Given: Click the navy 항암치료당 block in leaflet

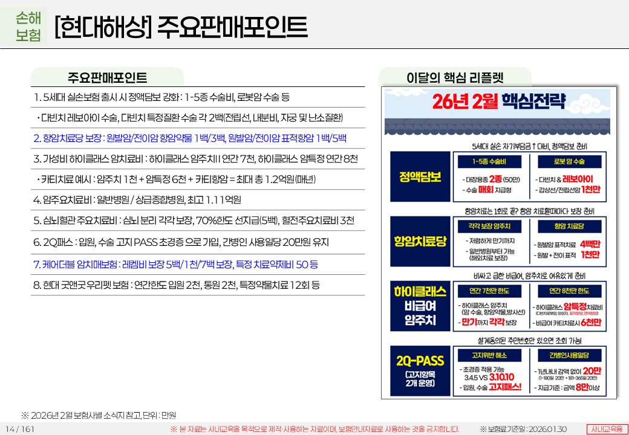Looking at the screenshot, I should pos(420,242).
